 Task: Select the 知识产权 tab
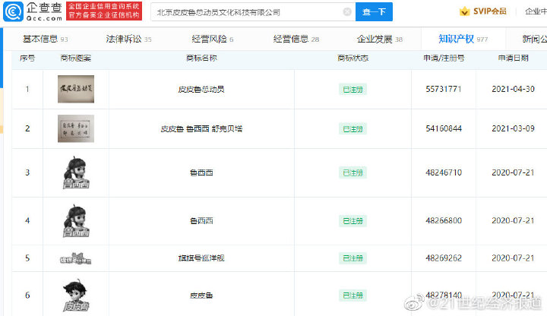coord(463,39)
